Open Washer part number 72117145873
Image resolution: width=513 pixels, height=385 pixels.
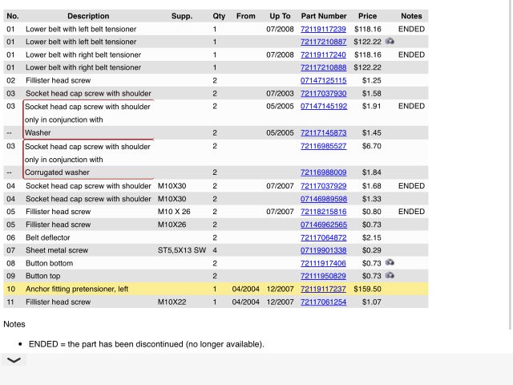tap(323, 132)
